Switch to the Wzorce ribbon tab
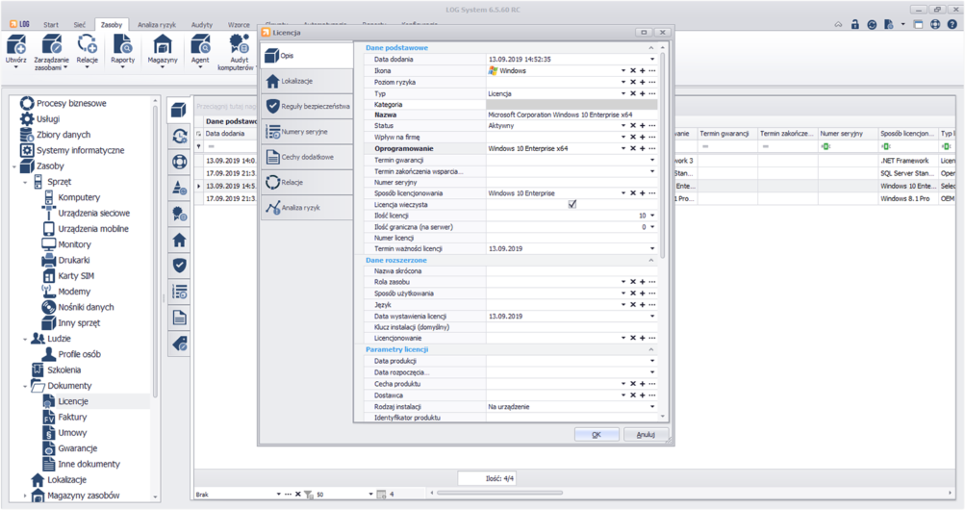This screenshot has height=510, width=965. click(239, 25)
